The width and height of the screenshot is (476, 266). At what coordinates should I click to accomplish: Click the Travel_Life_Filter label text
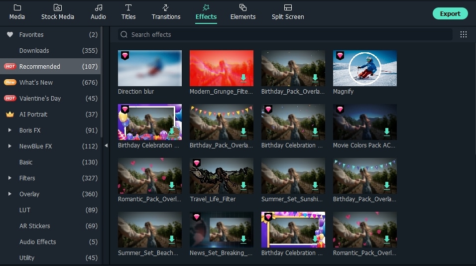213,199
